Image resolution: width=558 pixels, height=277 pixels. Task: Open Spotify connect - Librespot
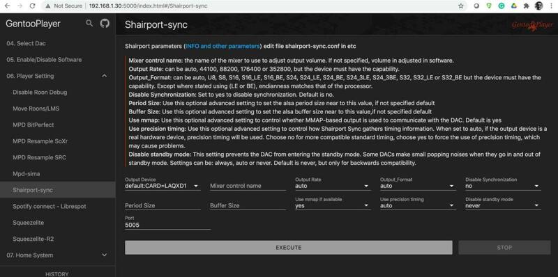[58, 206]
